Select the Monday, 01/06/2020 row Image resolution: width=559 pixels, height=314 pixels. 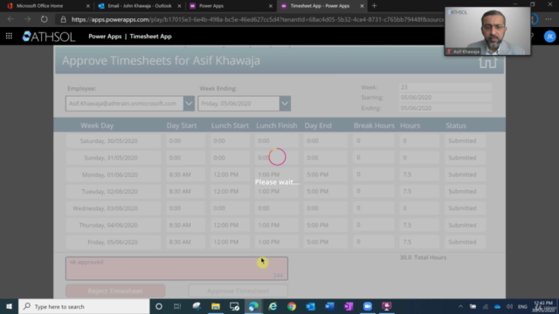point(276,174)
